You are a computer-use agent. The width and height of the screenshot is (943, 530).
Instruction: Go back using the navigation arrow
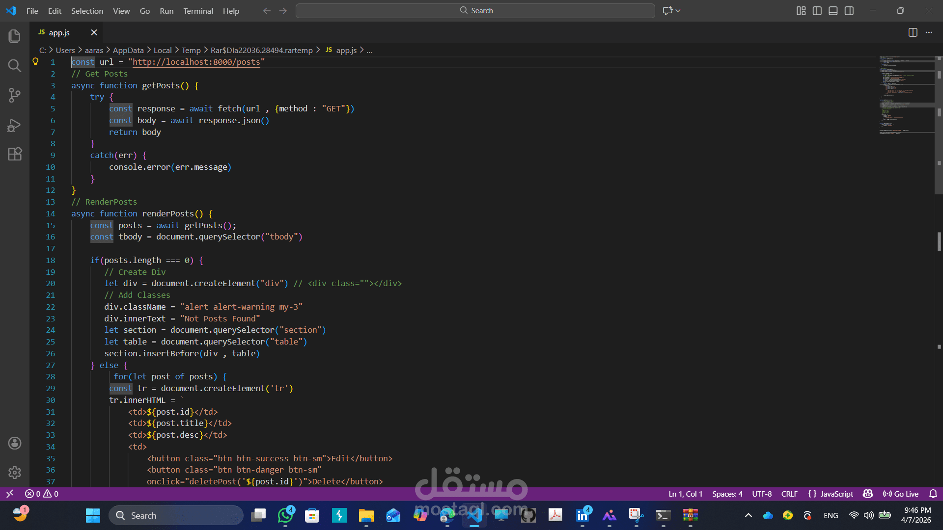click(x=267, y=10)
